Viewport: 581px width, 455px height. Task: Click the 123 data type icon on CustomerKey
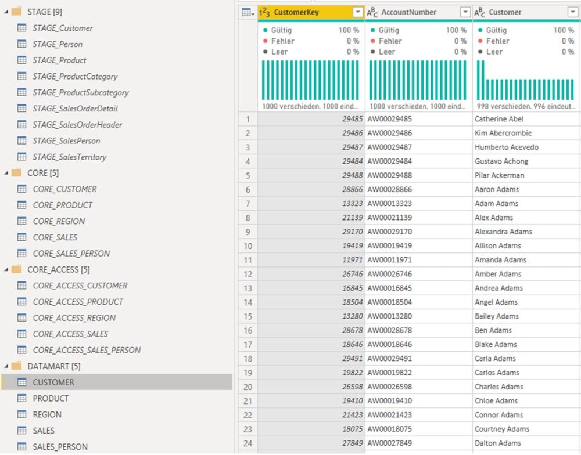[266, 12]
